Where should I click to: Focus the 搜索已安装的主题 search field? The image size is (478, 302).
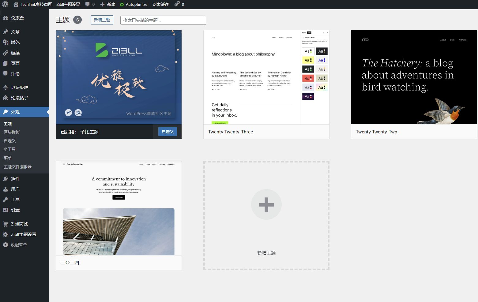tap(163, 20)
